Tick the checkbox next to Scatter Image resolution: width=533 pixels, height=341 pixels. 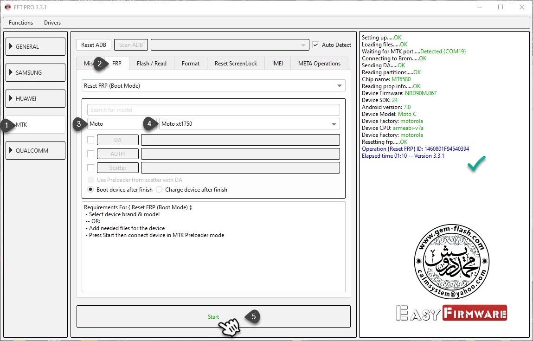coord(91,168)
